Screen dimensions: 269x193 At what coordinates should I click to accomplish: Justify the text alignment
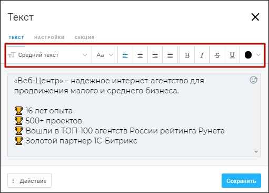(x=170, y=55)
